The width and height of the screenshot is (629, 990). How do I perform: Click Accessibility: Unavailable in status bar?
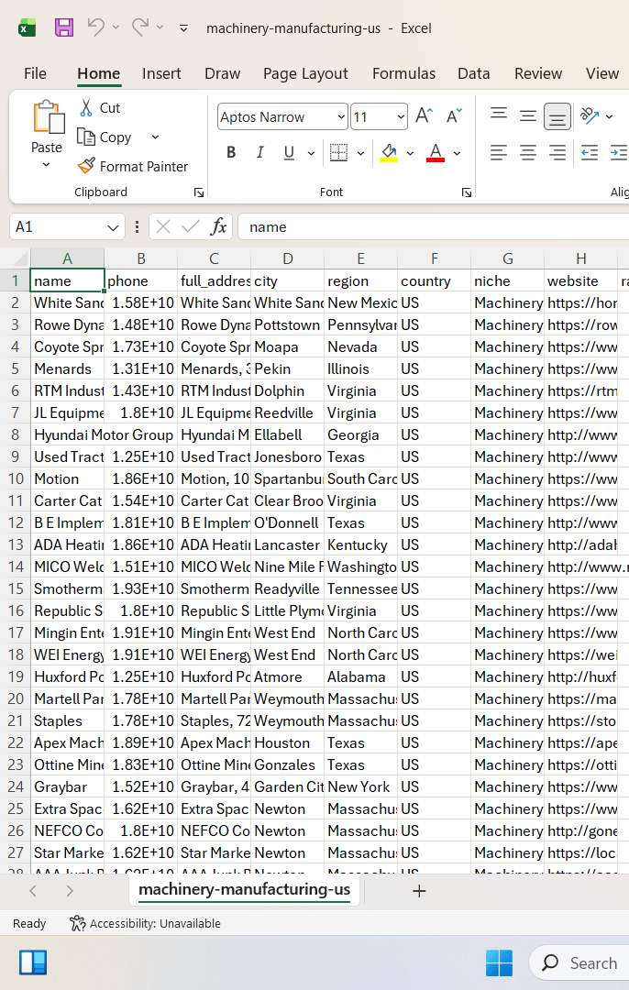pyautogui.click(x=145, y=924)
